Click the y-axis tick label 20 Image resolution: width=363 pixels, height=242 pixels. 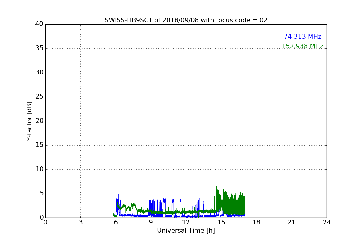click(39, 121)
